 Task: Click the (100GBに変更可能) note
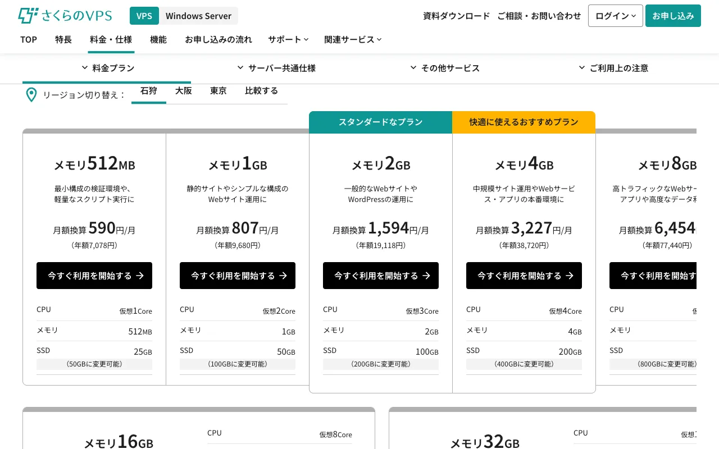[x=238, y=364]
